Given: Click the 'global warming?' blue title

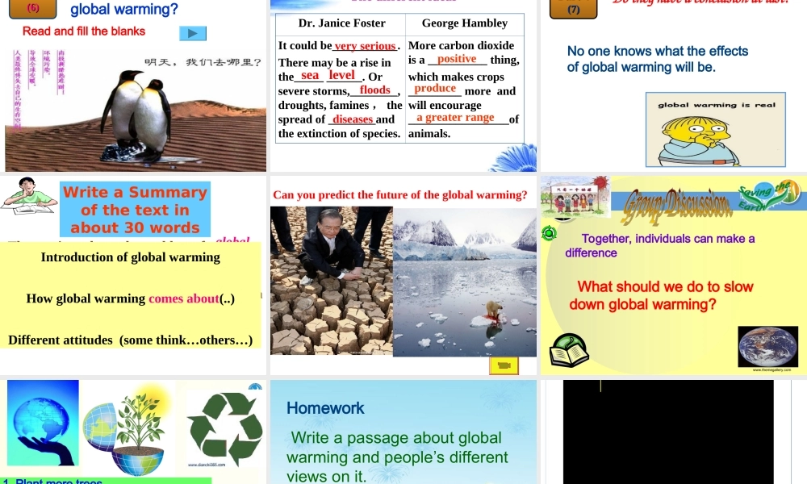Looking at the screenshot, I should click(124, 9).
